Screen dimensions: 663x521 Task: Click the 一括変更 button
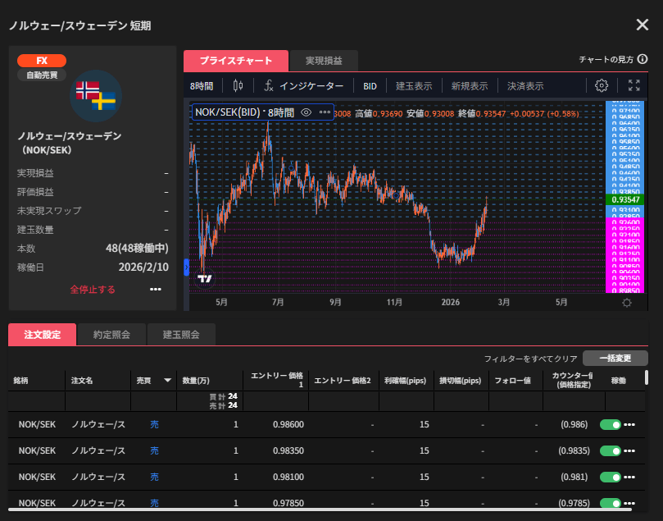(615, 359)
